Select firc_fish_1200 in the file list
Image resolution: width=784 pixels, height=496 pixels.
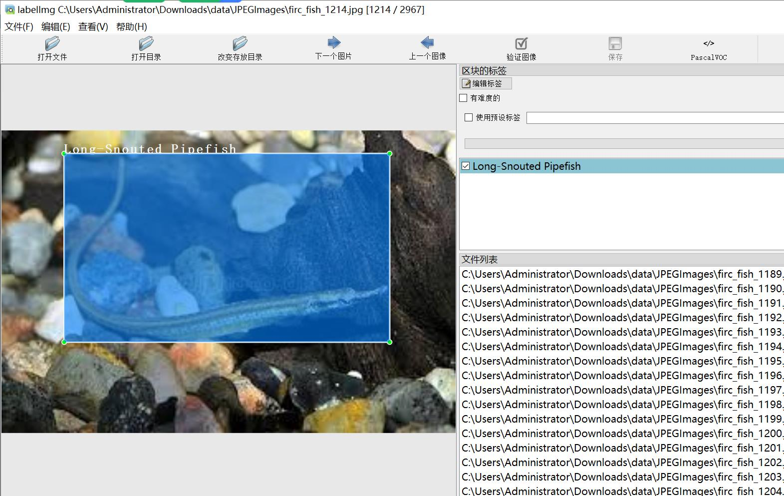coord(622,433)
